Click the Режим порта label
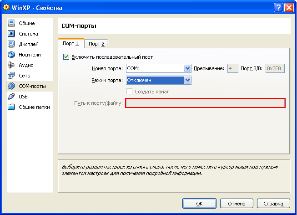Image resolution: width=297 pixels, height=215 pixels. coord(107,81)
